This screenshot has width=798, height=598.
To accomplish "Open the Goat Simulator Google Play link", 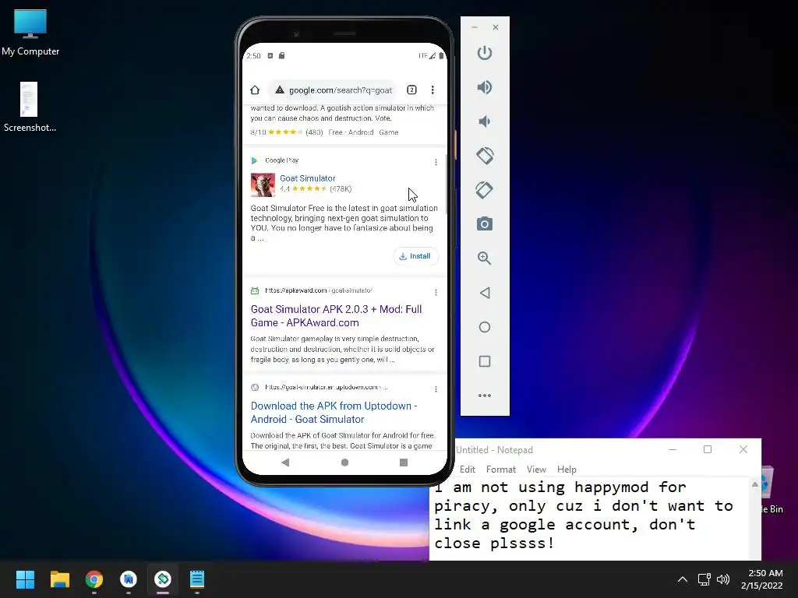I will pyautogui.click(x=307, y=178).
